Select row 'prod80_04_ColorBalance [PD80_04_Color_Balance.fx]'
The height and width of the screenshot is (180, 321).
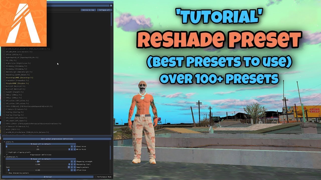27,132
